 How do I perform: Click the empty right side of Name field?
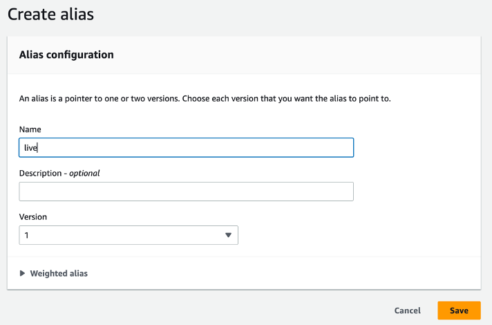pos(290,147)
